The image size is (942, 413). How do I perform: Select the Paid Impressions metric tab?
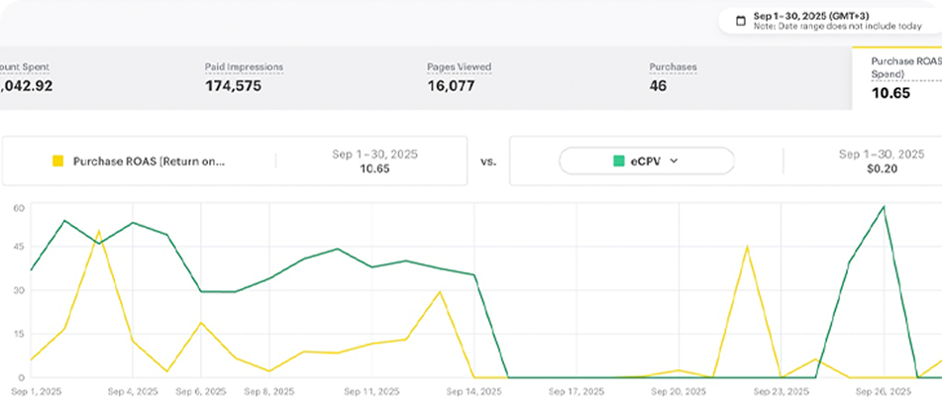click(244, 78)
